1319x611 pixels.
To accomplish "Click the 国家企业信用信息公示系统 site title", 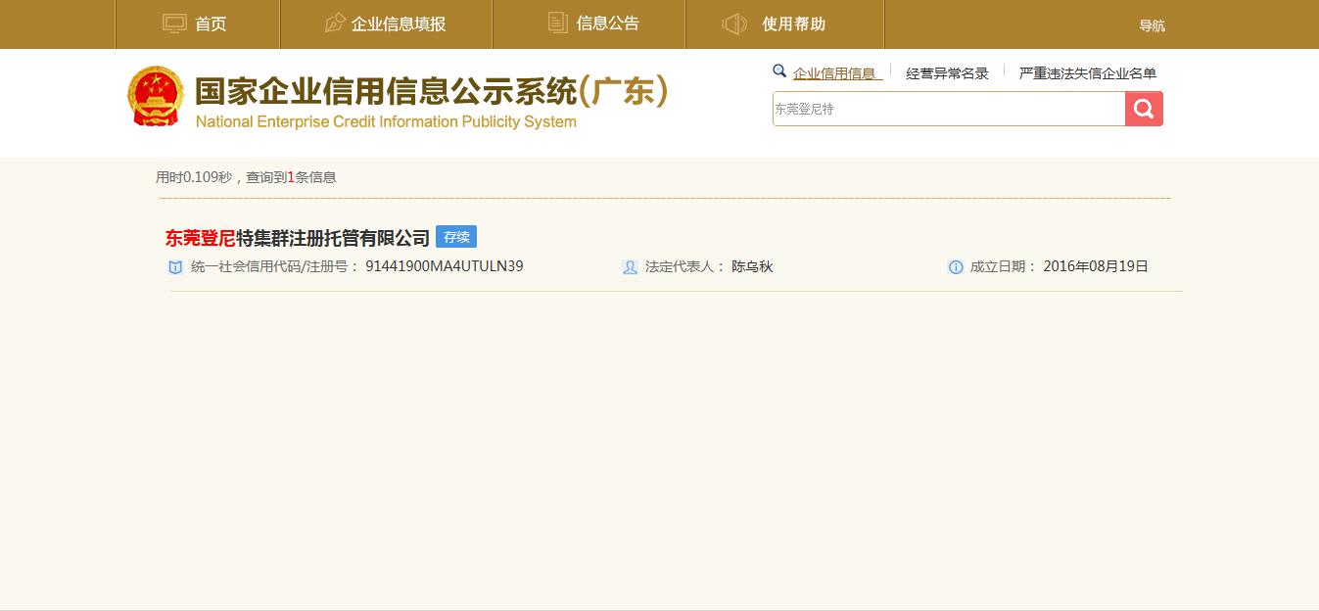I will pyautogui.click(x=431, y=91).
